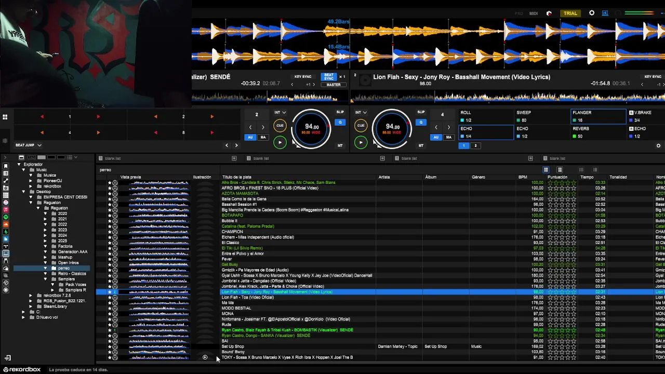
Task: Select the Generacion AAA folder
Action: coord(73,252)
